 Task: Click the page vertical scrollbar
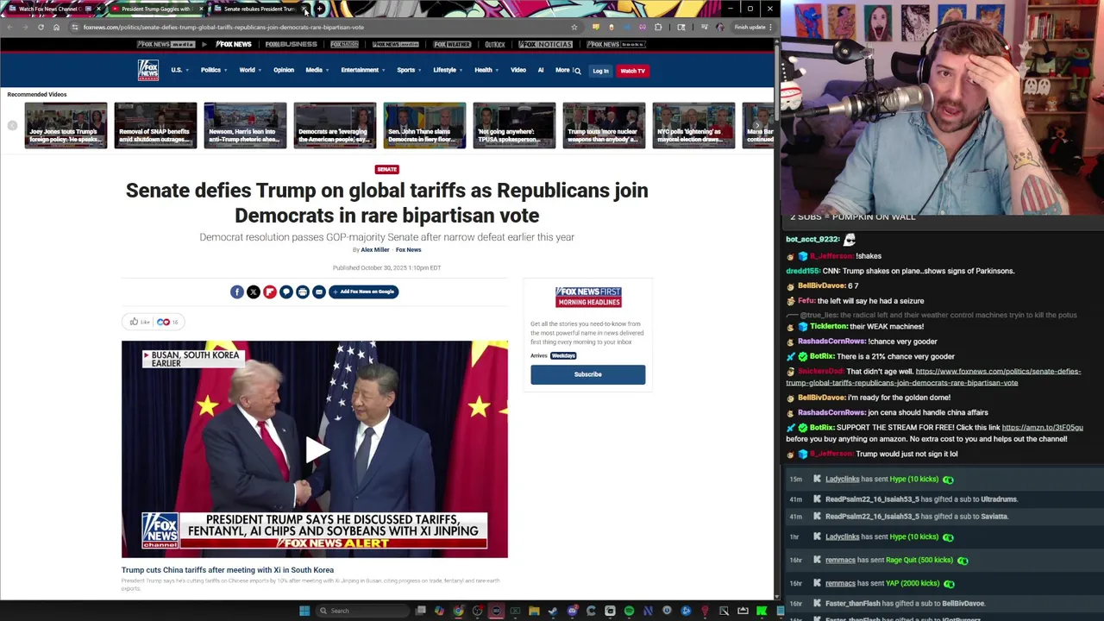pyautogui.click(x=776, y=319)
